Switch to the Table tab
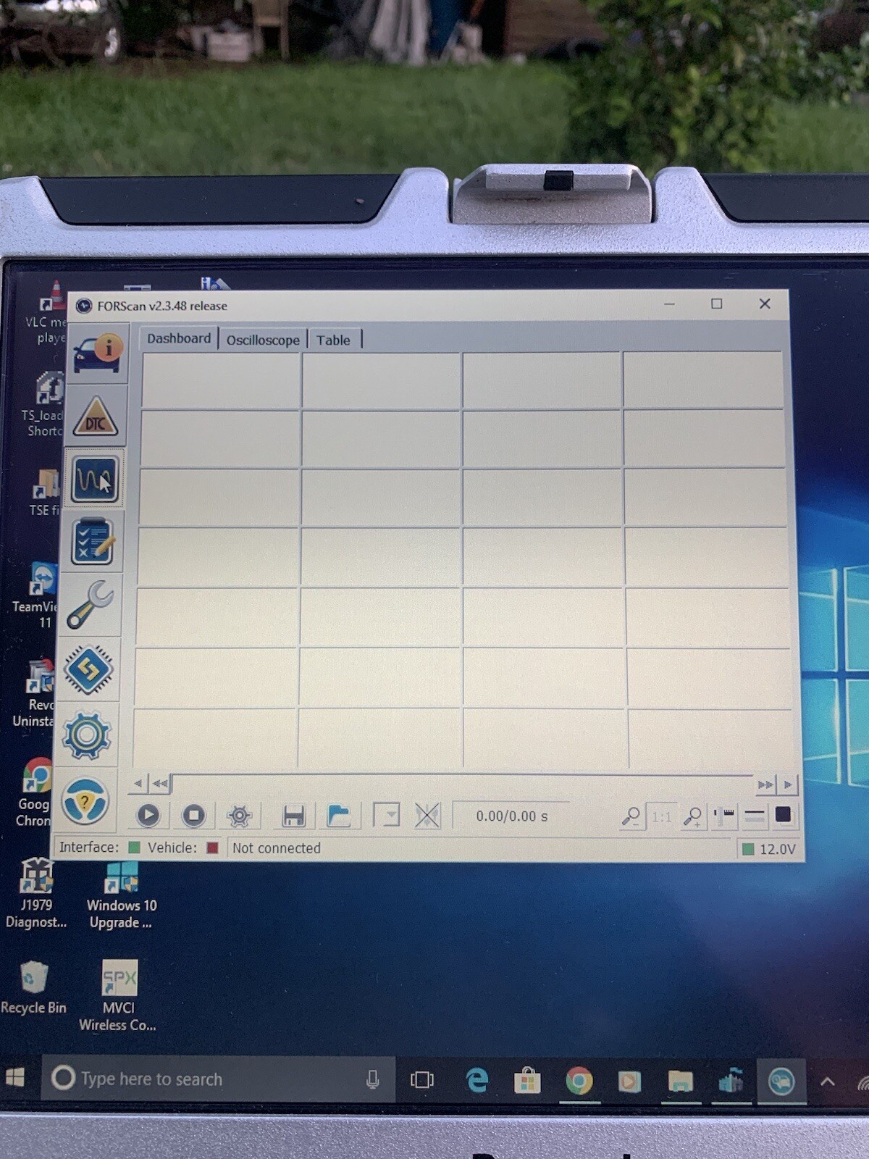Screen dimensions: 869x1159 pos(333,340)
